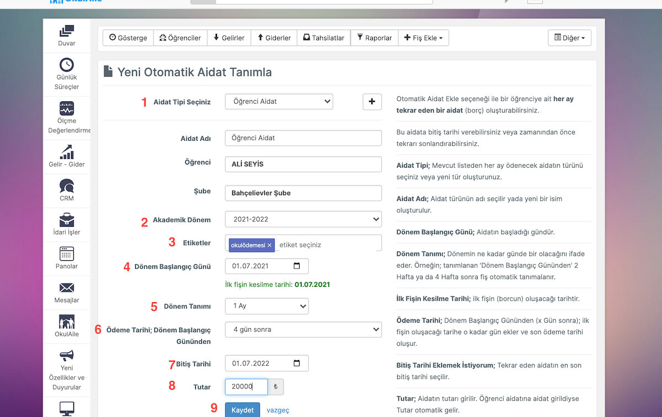Click the Tutar amount field

coord(246,387)
